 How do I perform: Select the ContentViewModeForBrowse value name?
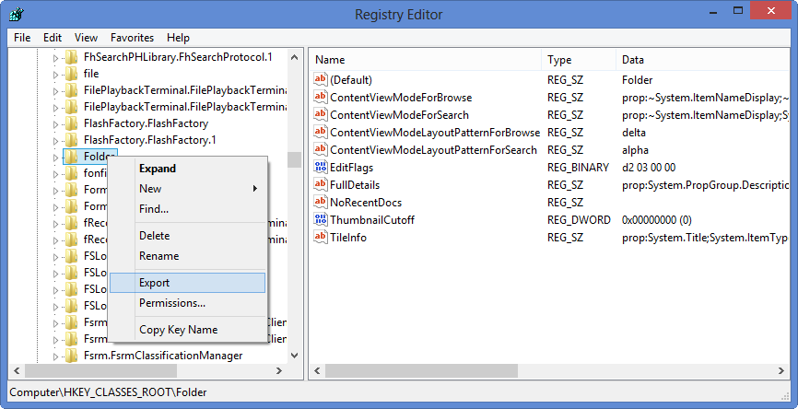tap(401, 97)
